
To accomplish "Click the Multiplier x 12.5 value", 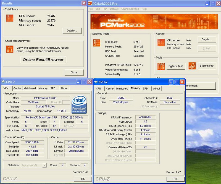I will coord(32,146).
